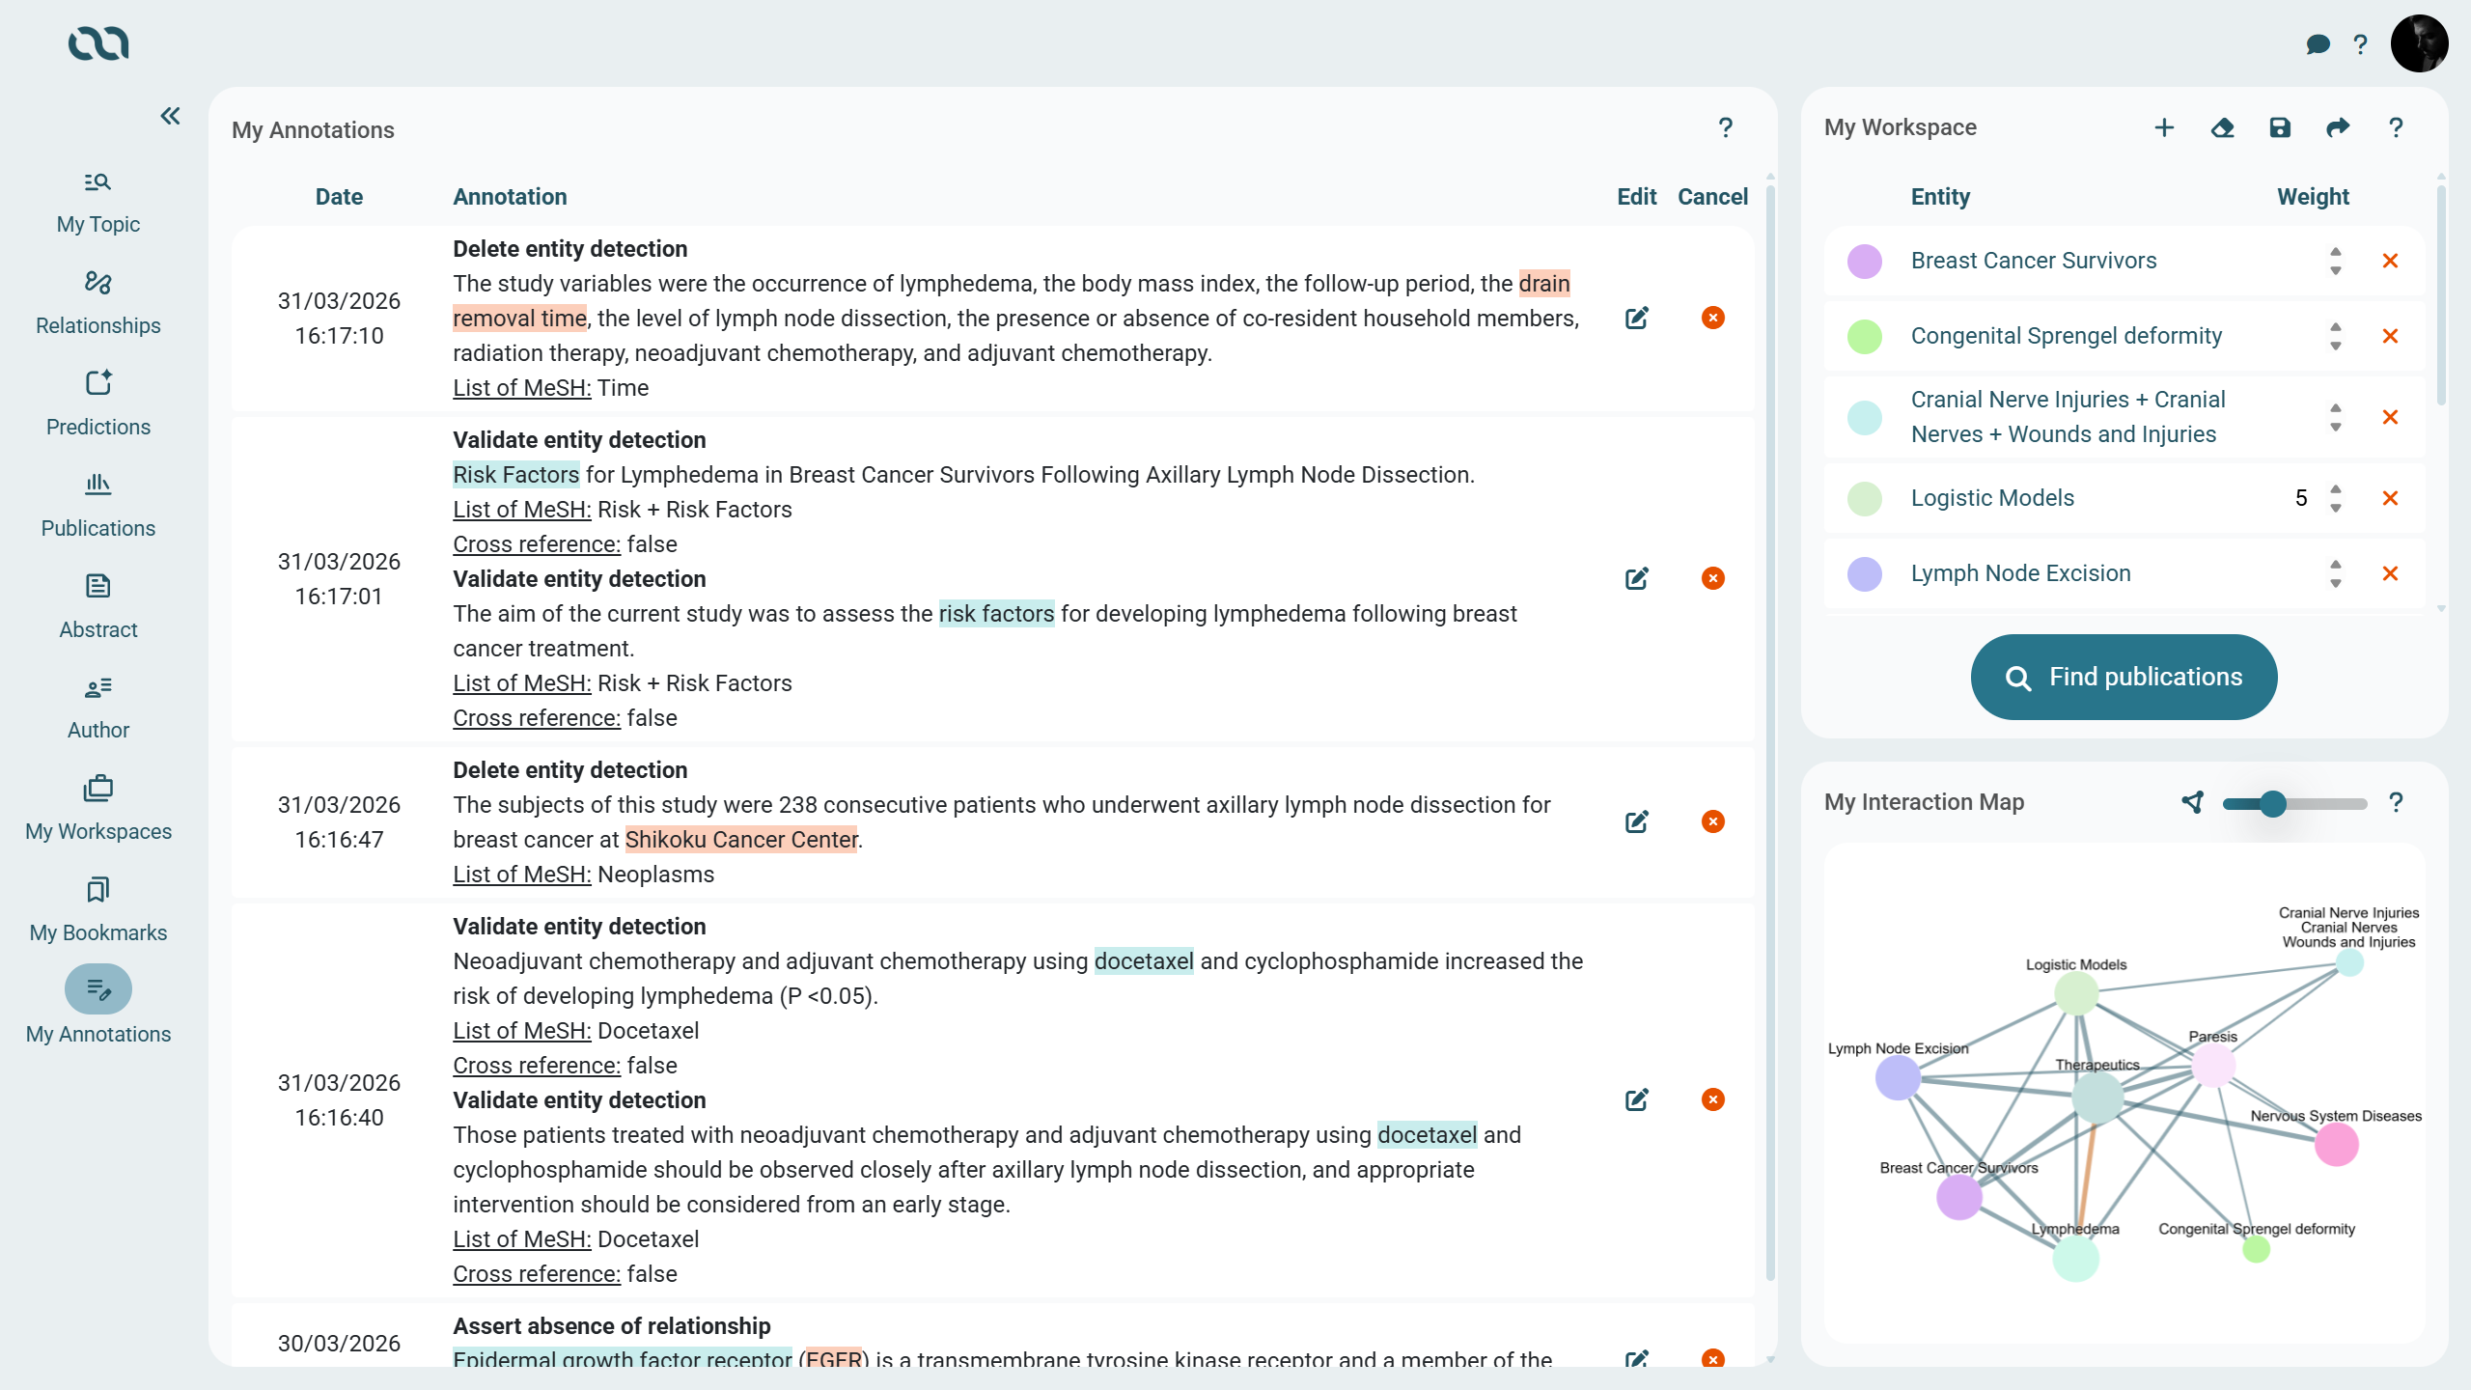This screenshot has width=2471, height=1390.
Task: Collapse the left sidebar with double chevron
Action: pos(170,116)
